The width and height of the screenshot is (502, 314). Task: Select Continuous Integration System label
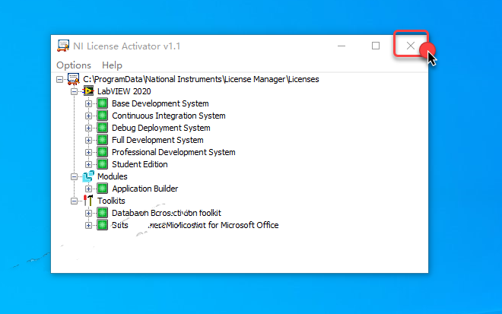point(169,116)
